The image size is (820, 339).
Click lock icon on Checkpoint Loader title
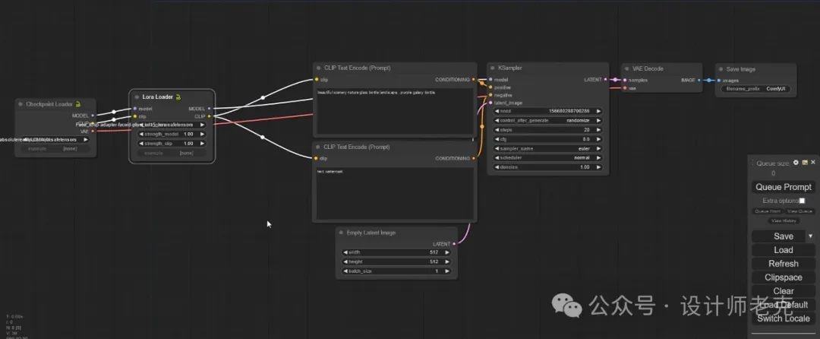(x=78, y=104)
